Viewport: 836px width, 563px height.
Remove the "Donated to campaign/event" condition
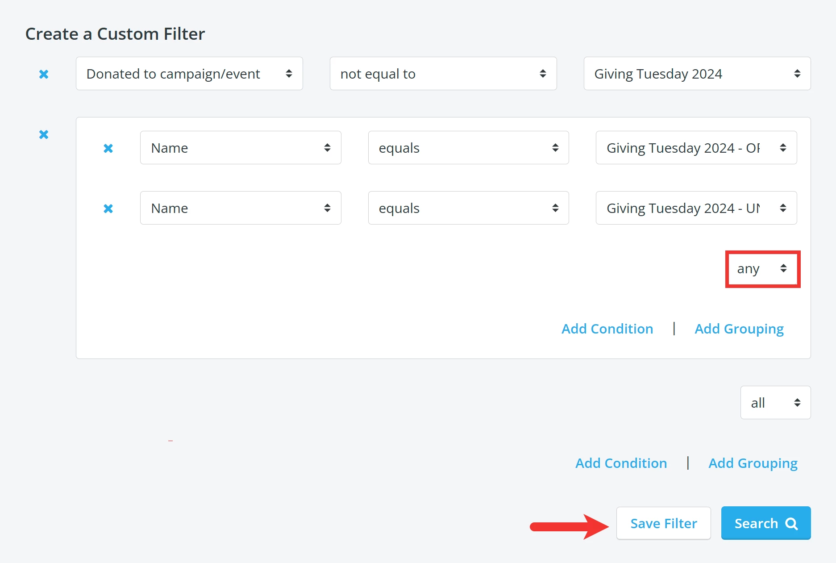(44, 74)
